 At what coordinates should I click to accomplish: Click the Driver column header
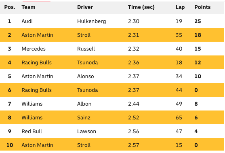click(85, 7)
